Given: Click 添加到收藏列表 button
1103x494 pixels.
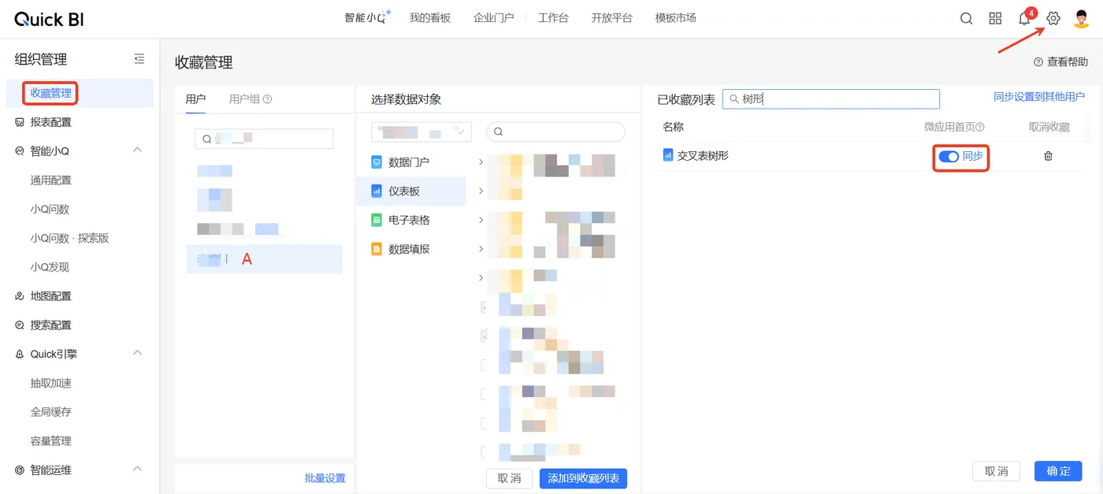Looking at the screenshot, I should pos(583,478).
